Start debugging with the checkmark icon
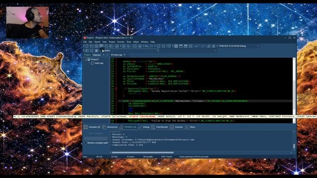317x178 pixels. [x=196, y=46]
